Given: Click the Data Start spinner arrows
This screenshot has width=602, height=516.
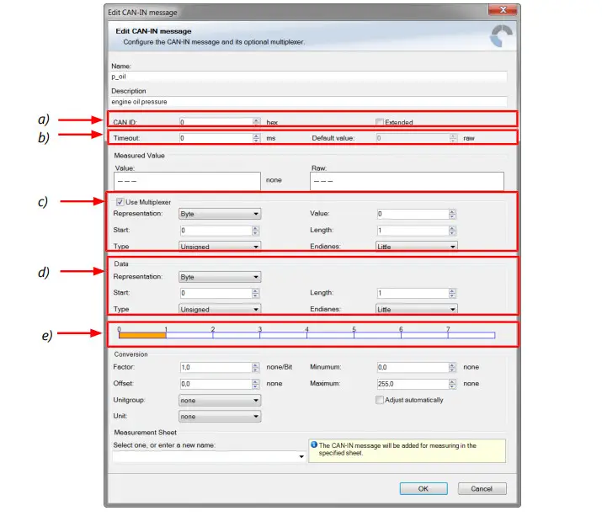Looking at the screenshot, I should 256,293.
